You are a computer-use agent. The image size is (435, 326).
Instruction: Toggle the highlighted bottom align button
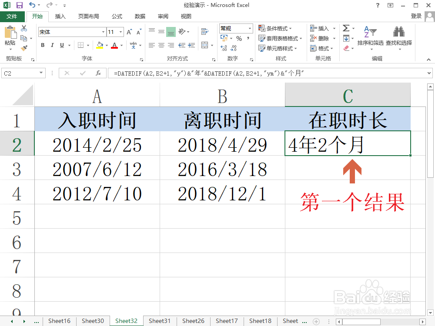tap(171, 32)
